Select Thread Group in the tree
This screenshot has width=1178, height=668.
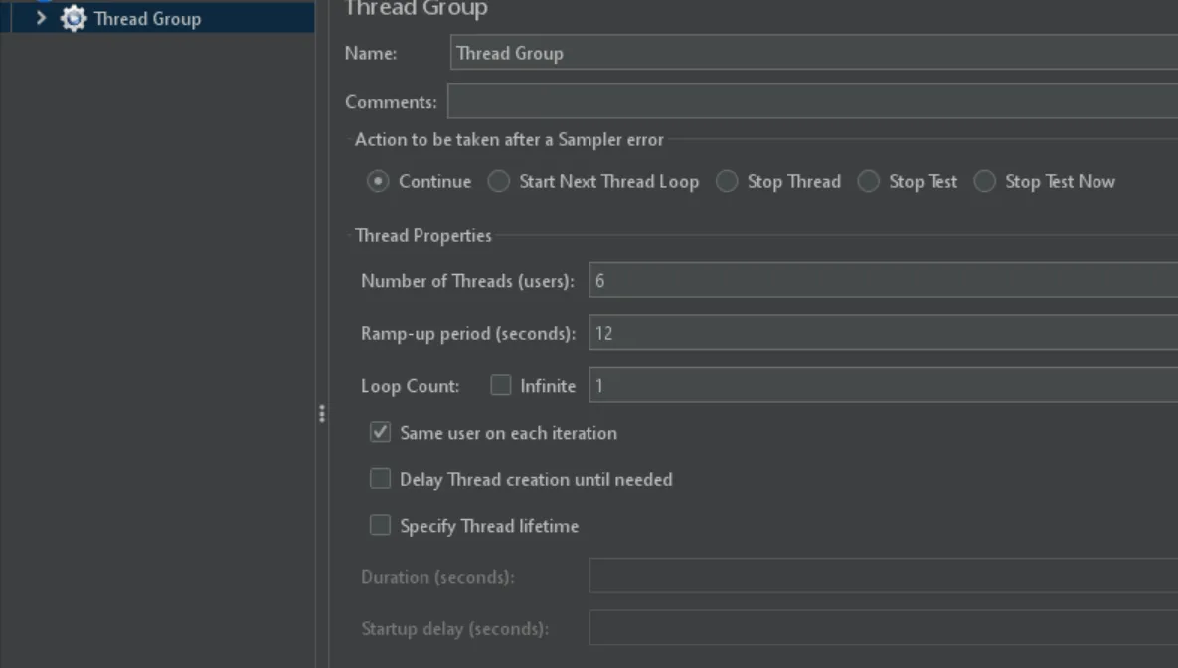(x=147, y=18)
